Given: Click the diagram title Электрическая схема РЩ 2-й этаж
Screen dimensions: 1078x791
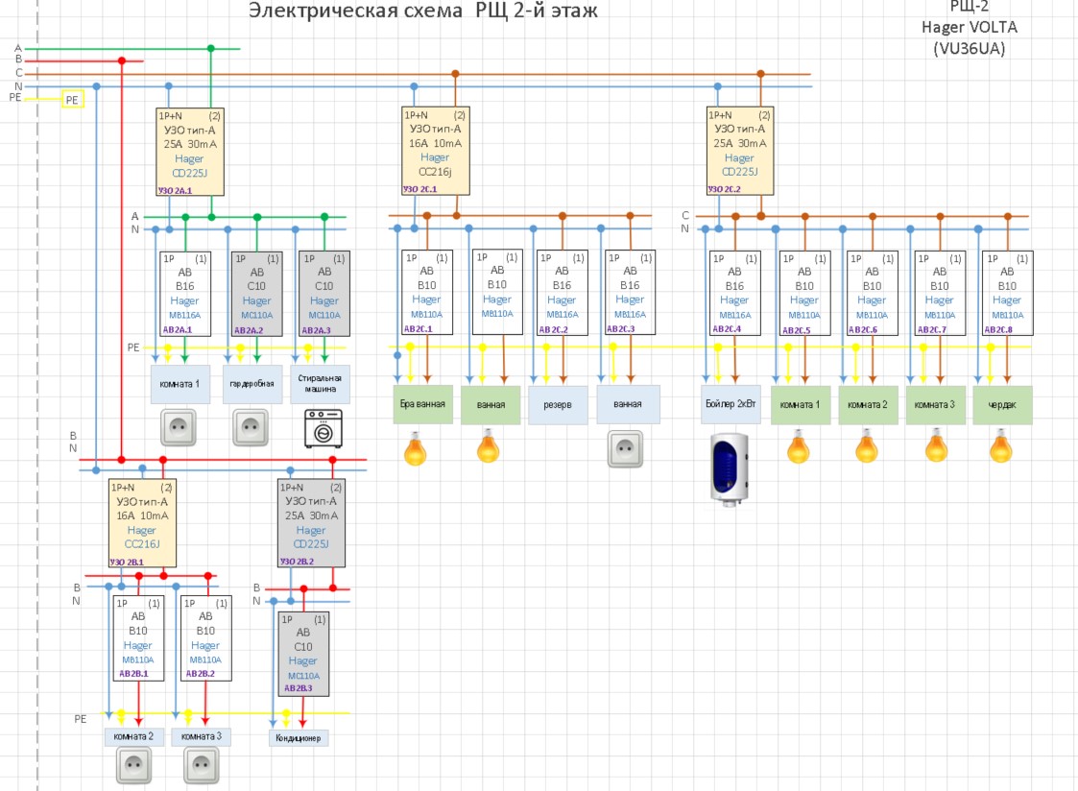Looking at the screenshot, I should [x=422, y=11].
